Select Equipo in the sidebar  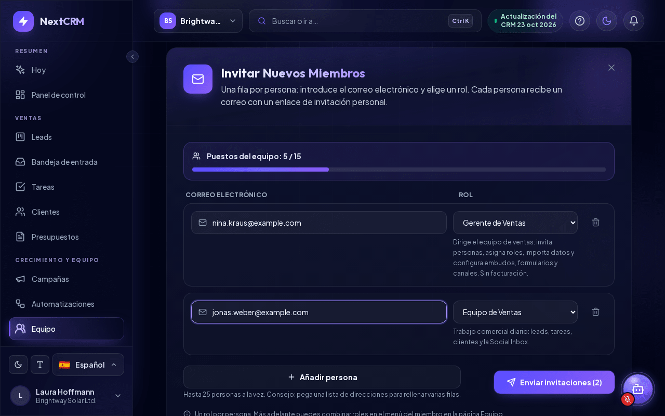pyautogui.click(x=66, y=329)
